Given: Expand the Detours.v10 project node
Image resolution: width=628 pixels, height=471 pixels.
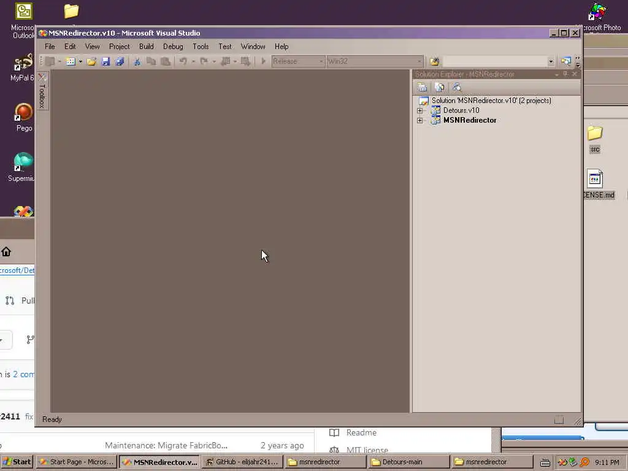Looking at the screenshot, I should click(419, 110).
